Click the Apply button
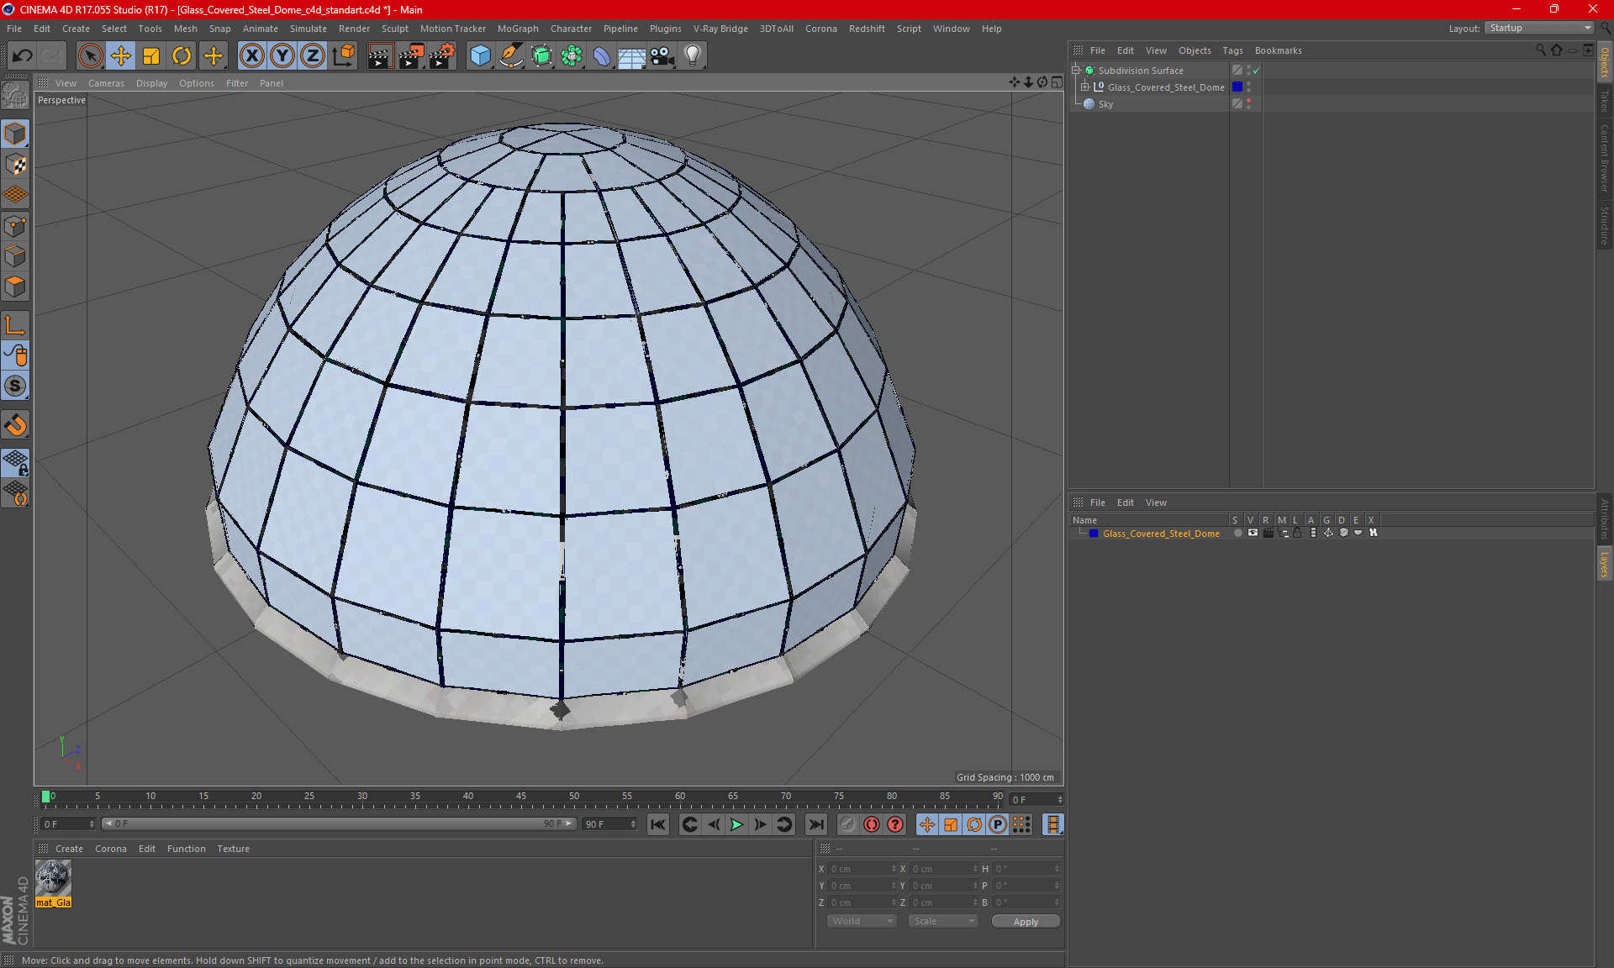 click(1026, 922)
